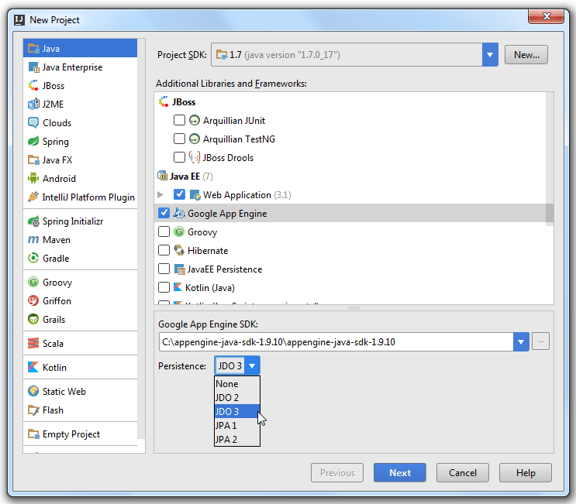This screenshot has height=504, width=576.
Task: Uncheck the Web Application checkbox
Action: [179, 194]
